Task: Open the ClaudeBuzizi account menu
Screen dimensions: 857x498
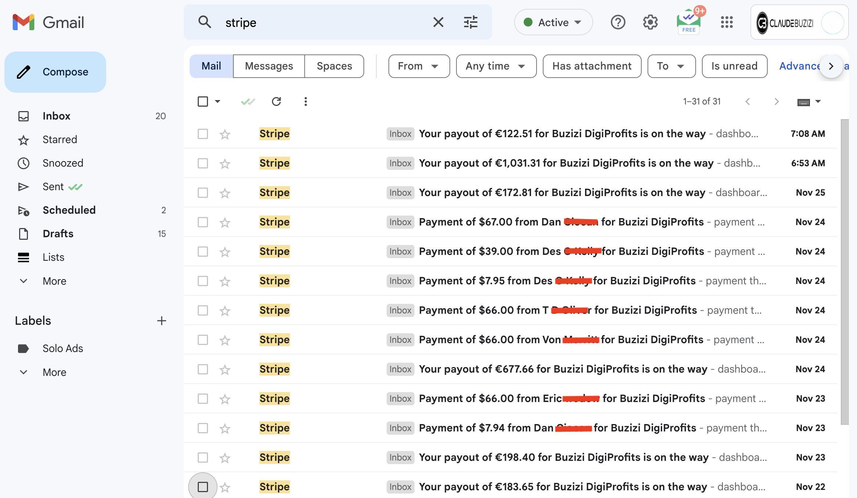Action: (799, 22)
